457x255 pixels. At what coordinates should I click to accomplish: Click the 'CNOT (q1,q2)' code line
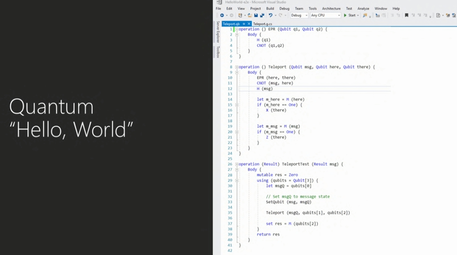pos(270,46)
